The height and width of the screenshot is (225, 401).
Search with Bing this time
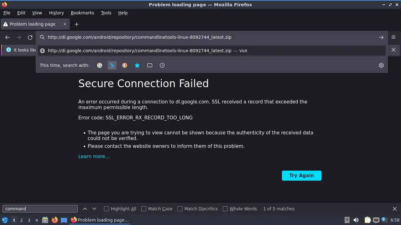[112, 65]
